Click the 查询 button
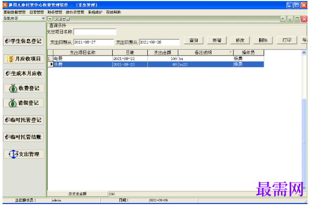The image size is (313, 205). (x=194, y=40)
